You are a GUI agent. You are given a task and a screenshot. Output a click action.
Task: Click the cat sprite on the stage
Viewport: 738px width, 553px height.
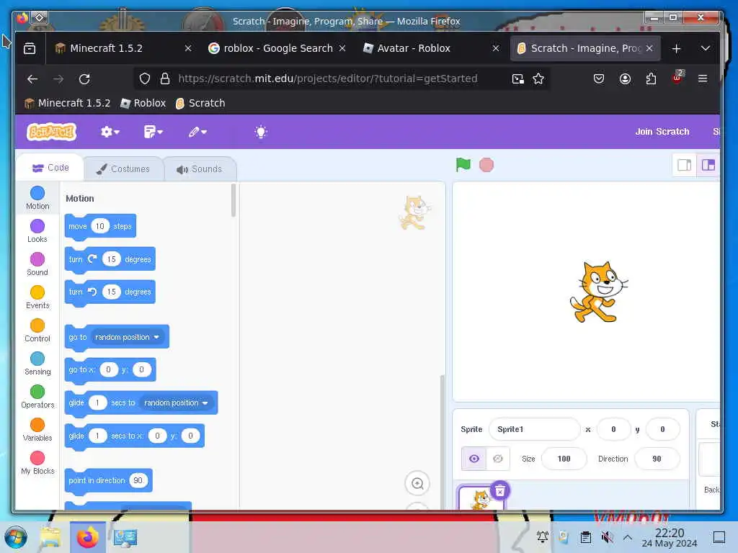pyautogui.click(x=598, y=292)
